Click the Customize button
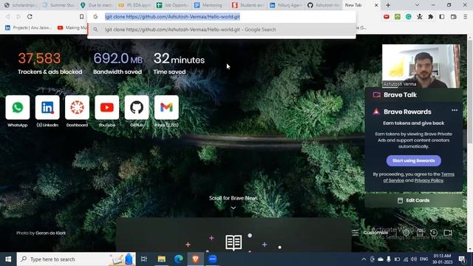The width and height of the screenshot is (473, 266). [370, 233]
